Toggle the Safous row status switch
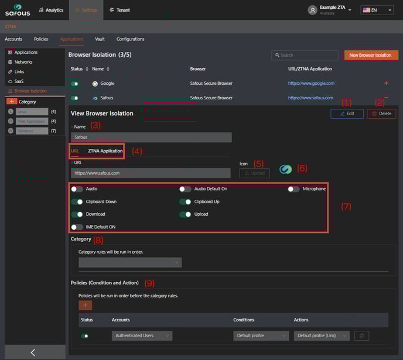Screen dimensions: 403x360 click(74, 98)
